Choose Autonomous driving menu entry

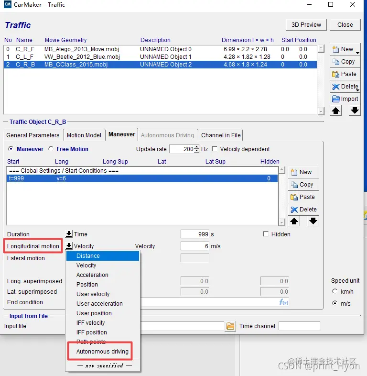103,352
